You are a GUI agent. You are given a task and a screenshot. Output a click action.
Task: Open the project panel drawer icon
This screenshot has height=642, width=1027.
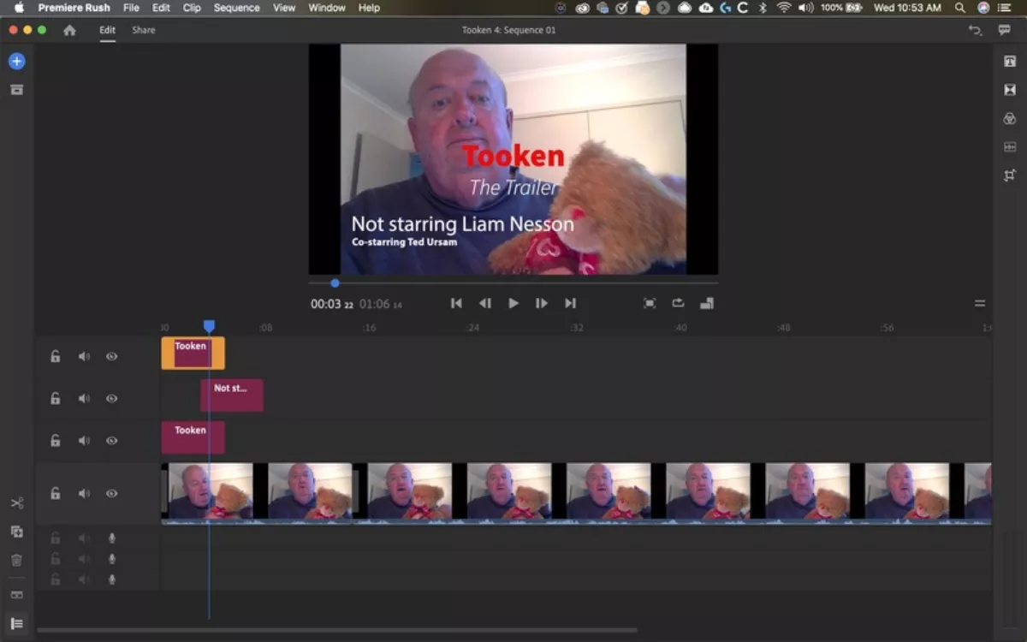click(x=16, y=90)
